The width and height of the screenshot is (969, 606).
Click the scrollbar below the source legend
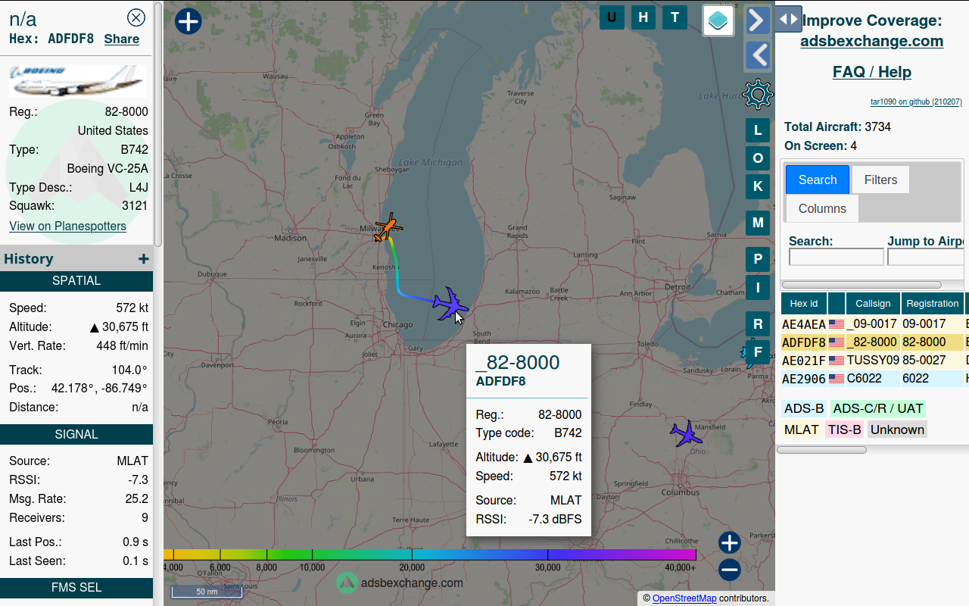coord(821,450)
